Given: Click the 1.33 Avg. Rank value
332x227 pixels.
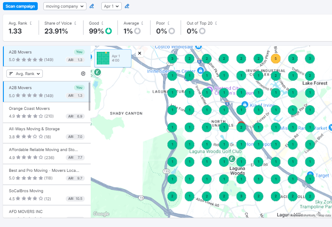Looking at the screenshot, I should coord(15,31).
